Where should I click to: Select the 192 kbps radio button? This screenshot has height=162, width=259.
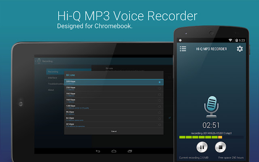[x=159, y=94]
